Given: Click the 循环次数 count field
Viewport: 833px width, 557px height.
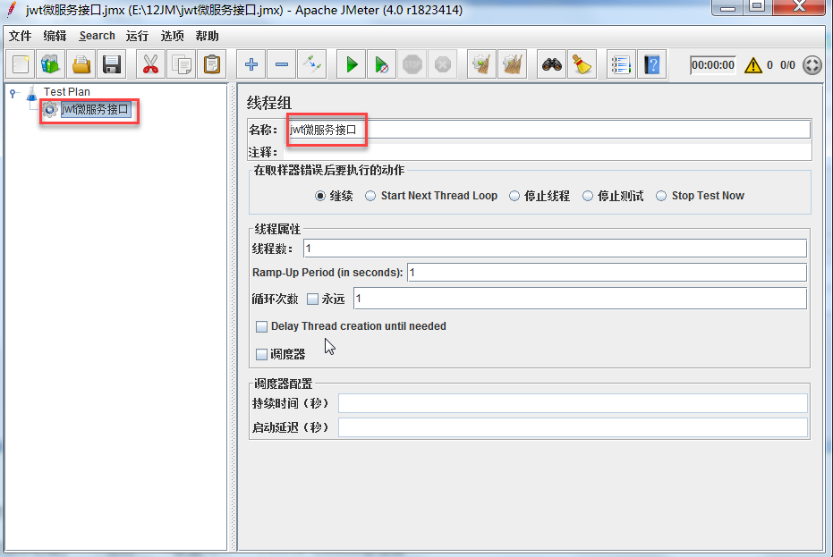Looking at the screenshot, I should tap(580, 299).
